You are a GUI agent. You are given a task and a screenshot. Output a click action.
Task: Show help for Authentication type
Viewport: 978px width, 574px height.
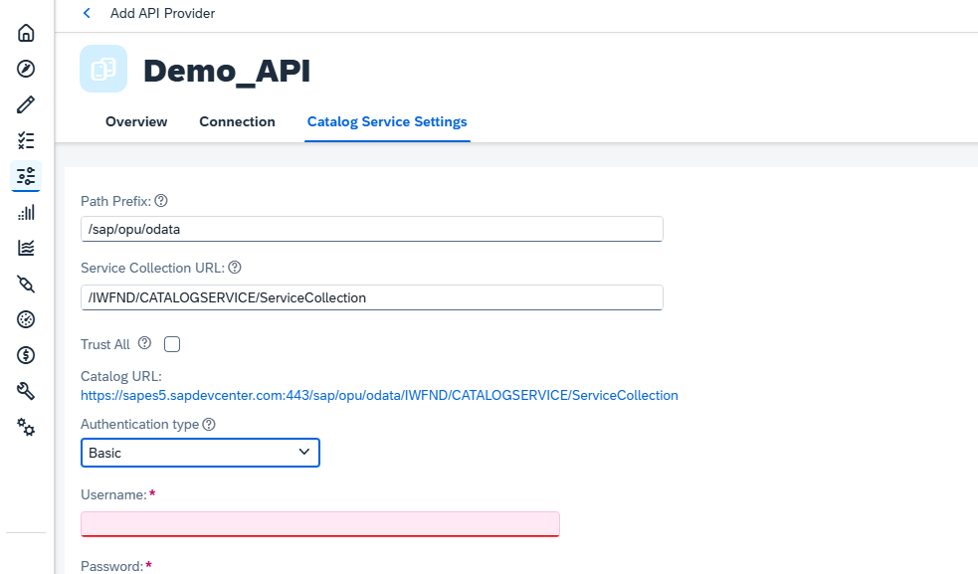pyautogui.click(x=209, y=424)
